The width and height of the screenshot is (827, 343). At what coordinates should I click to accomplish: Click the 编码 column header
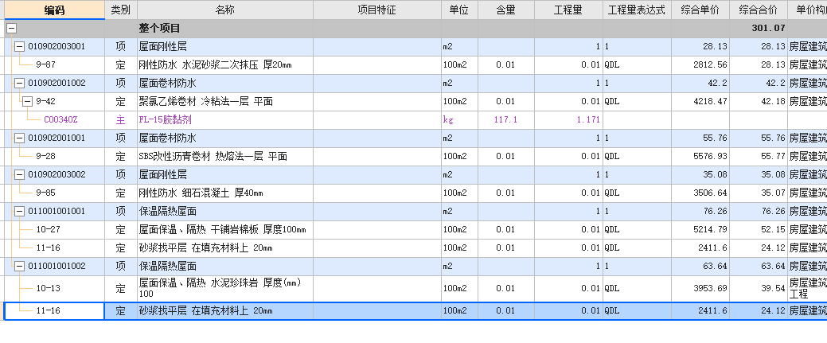55,10
